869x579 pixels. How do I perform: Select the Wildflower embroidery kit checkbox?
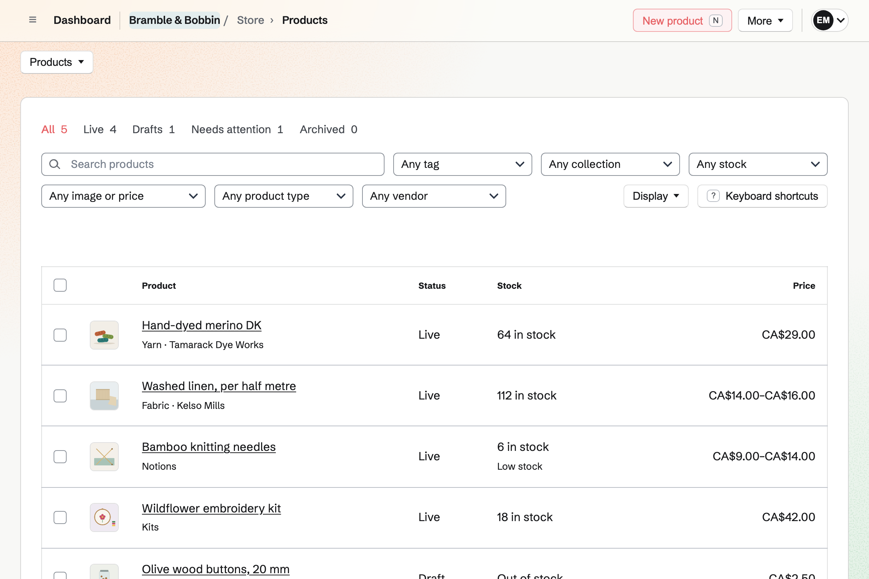click(60, 517)
